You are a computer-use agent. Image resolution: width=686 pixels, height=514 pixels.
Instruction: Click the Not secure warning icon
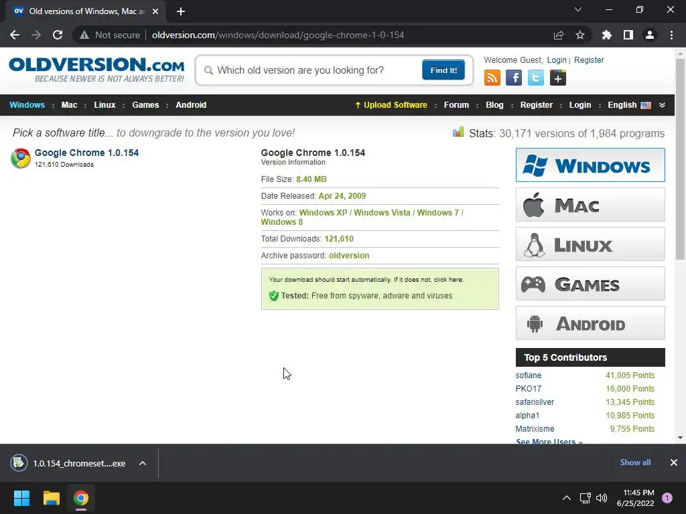tap(84, 35)
